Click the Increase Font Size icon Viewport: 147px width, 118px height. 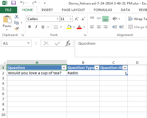tap(77, 19)
